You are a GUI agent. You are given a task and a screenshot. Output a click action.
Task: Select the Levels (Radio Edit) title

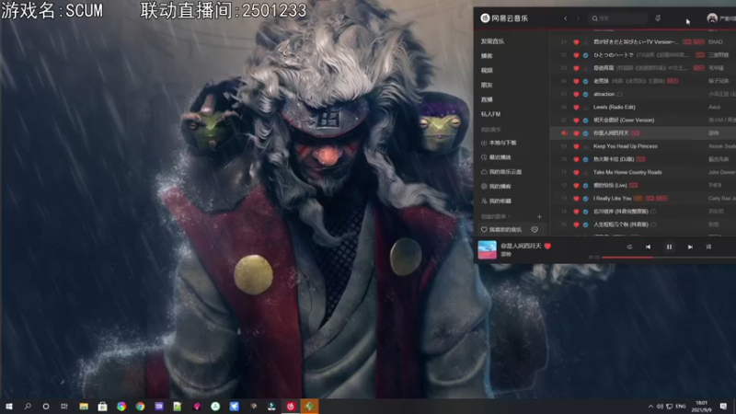(x=614, y=107)
